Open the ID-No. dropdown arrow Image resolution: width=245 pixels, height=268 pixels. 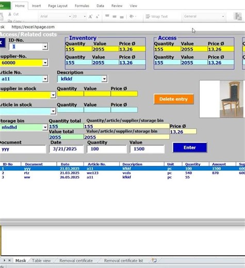point(45,46)
